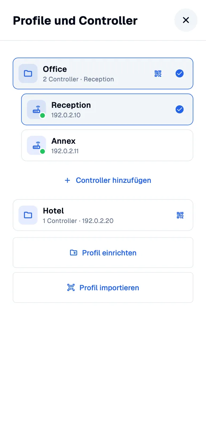
Task: Toggle the Office profile checkmark
Action: coord(180,73)
